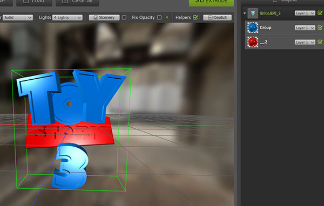The width and height of the screenshot is (324, 206).
Task: Open the 4 Lights dropdown
Action: click(67, 18)
